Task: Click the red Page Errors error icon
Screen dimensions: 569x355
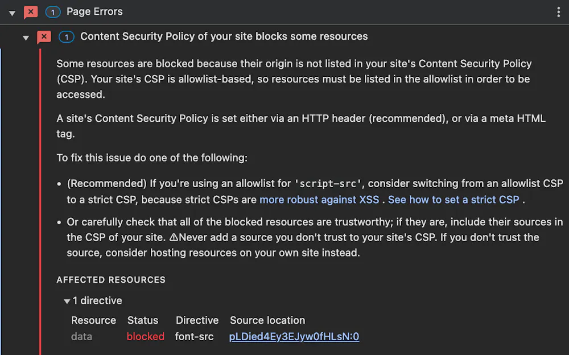Action: tap(31, 12)
